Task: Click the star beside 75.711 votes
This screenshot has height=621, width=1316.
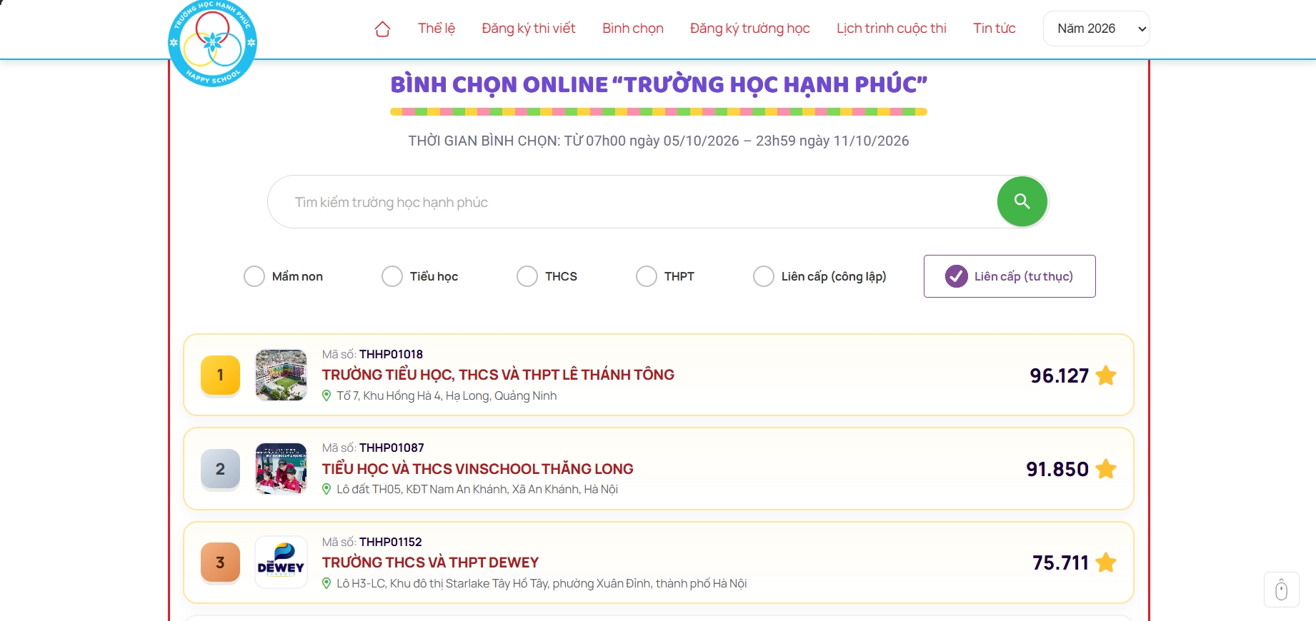Action: (1106, 562)
